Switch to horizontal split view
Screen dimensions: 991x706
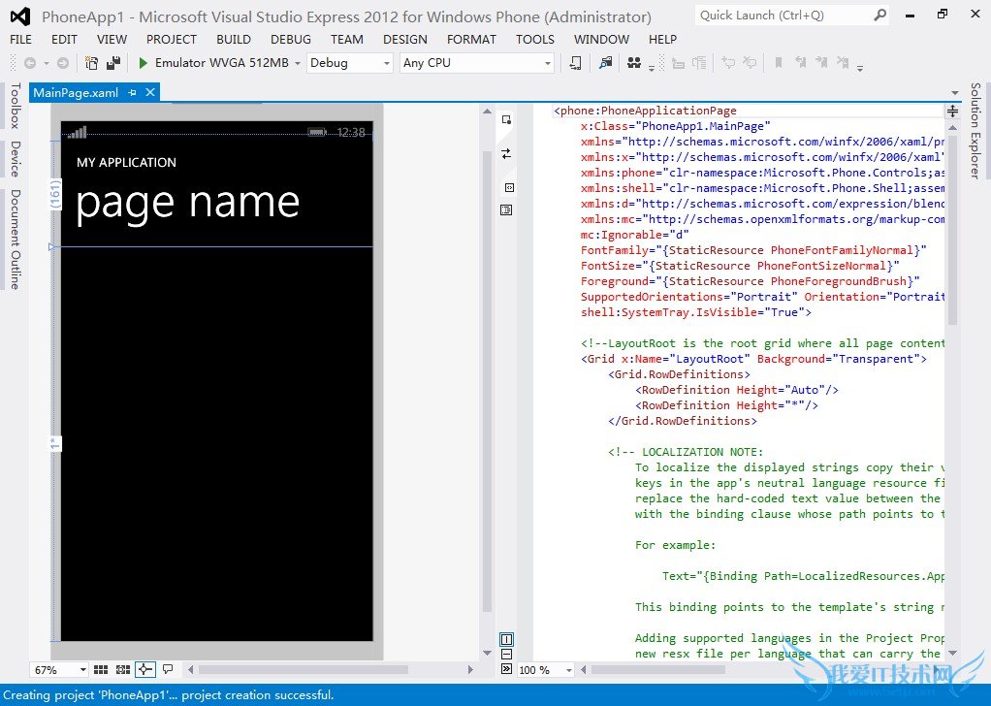pyautogui.click(x=506, y=655)
